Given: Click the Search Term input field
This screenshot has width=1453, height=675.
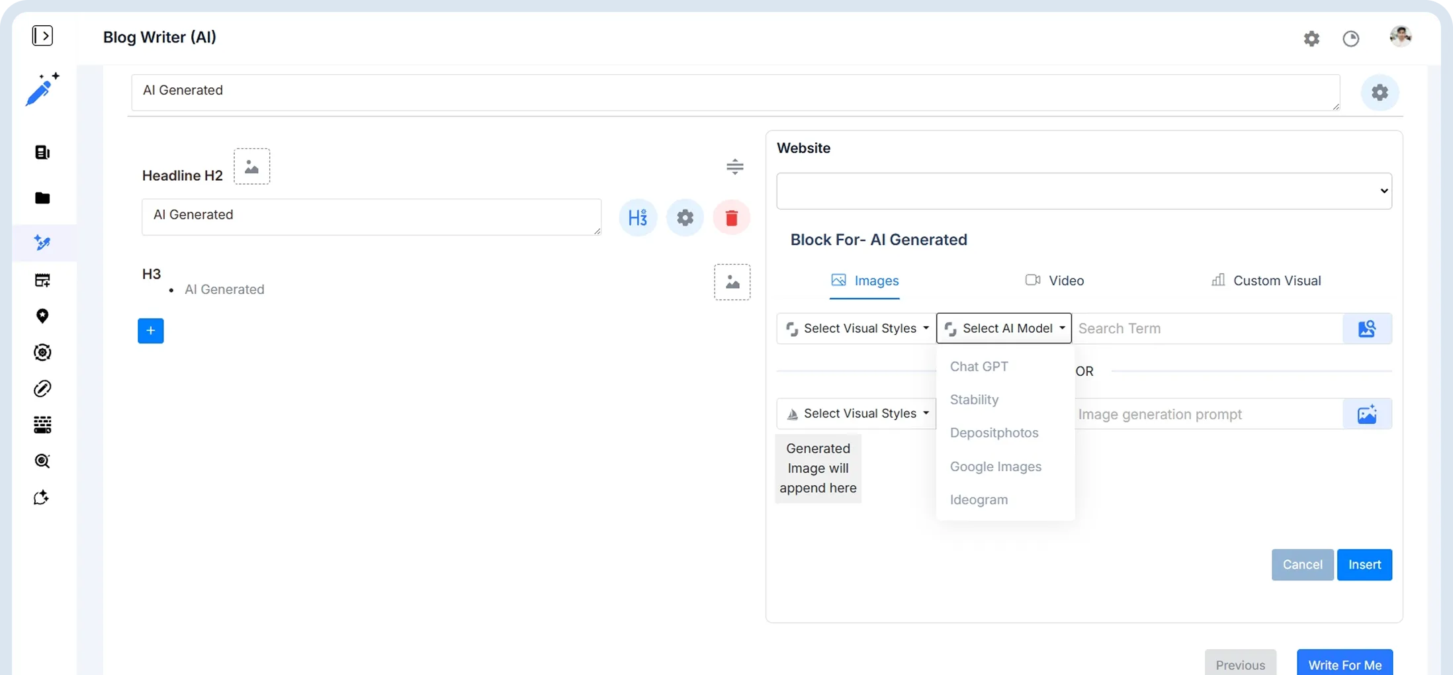Looking at the screenshot, I should tap(1207, 329).
